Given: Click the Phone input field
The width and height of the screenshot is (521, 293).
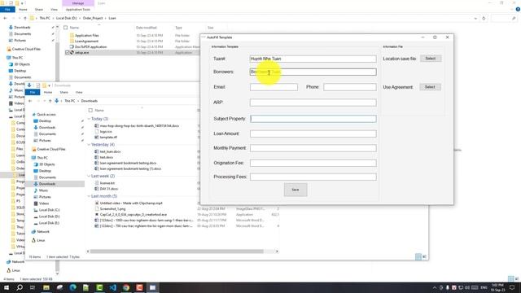Looking at the screenshot, I should coord(349,87).
